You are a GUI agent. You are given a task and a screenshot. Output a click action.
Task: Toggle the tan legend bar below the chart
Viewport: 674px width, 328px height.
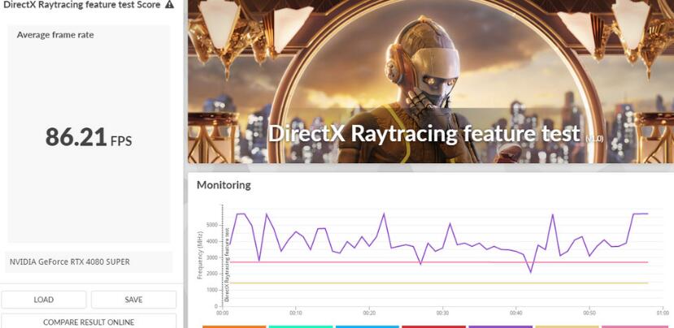tap(567, 326)
